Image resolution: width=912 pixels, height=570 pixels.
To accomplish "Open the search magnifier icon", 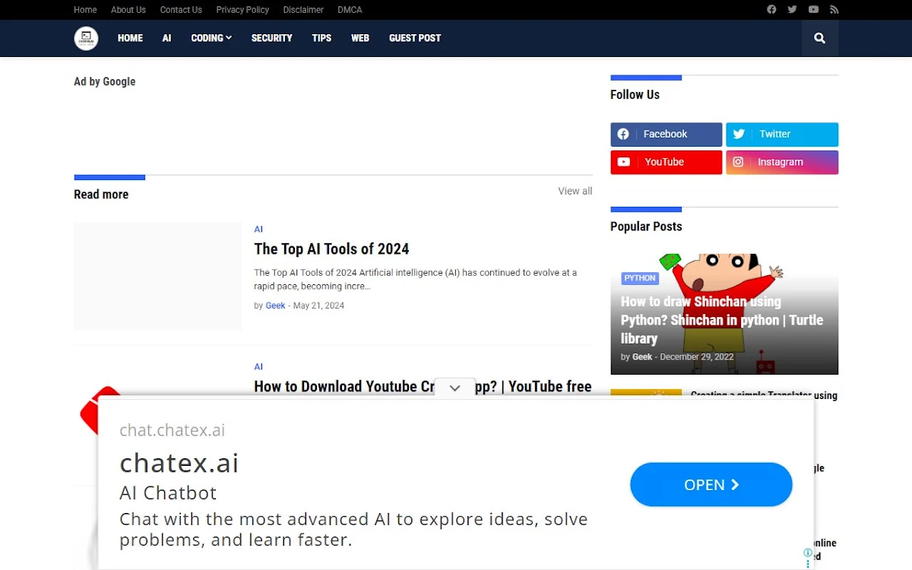I will point(819,38).
